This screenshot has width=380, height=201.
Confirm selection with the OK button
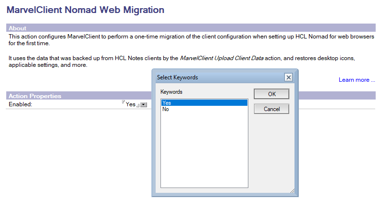pos(271,94)
